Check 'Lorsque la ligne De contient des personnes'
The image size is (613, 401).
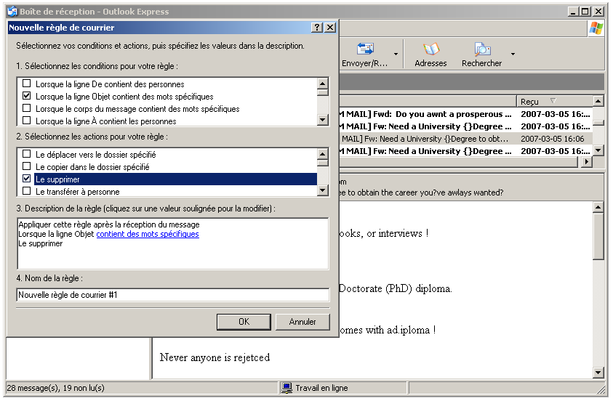click(27, 84)
